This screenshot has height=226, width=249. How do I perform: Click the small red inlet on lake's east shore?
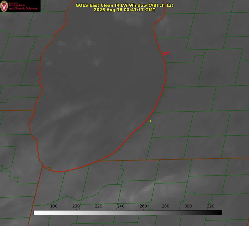click(x=165, y=53)
